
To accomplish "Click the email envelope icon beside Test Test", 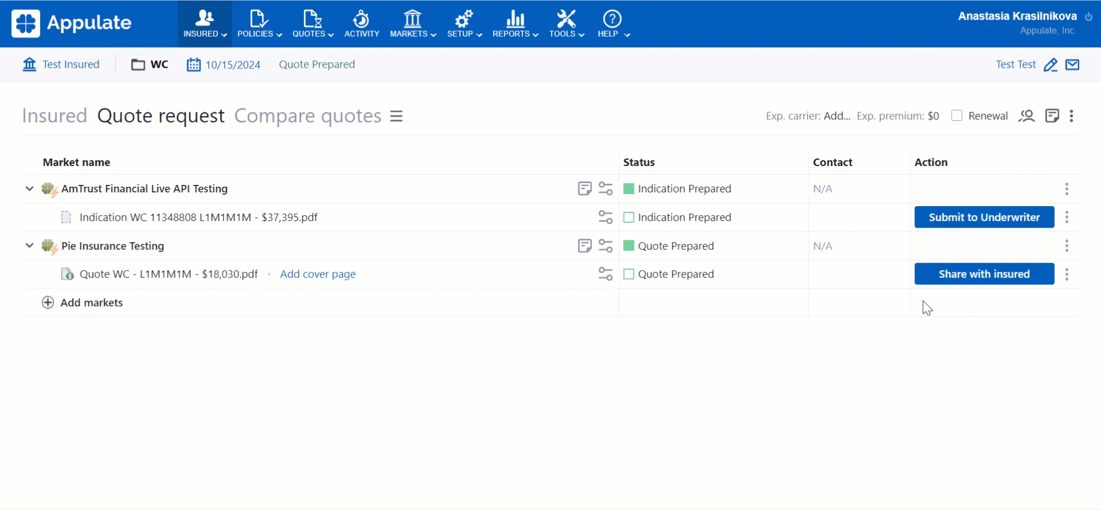I will tap(1072, 64).
